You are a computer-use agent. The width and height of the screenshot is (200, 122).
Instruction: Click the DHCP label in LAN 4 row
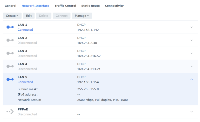pos(81,64)
